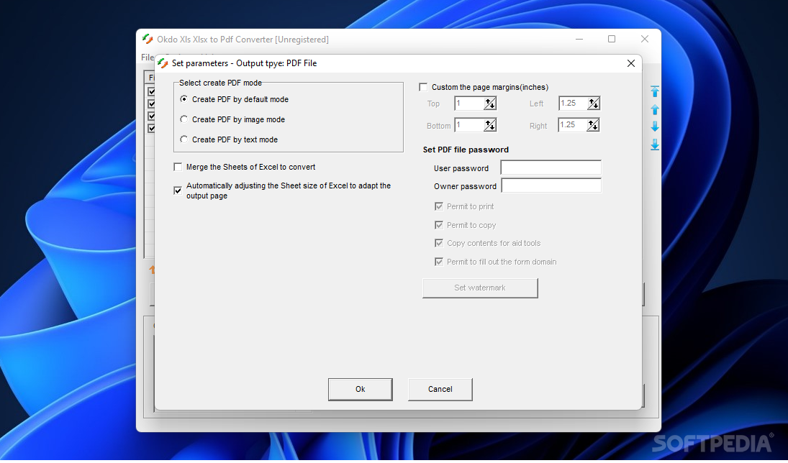The height and width of the screenshot is (463, 788).
Task: Toggle Copy contents for aid tools checkbox
Action: 439,243
